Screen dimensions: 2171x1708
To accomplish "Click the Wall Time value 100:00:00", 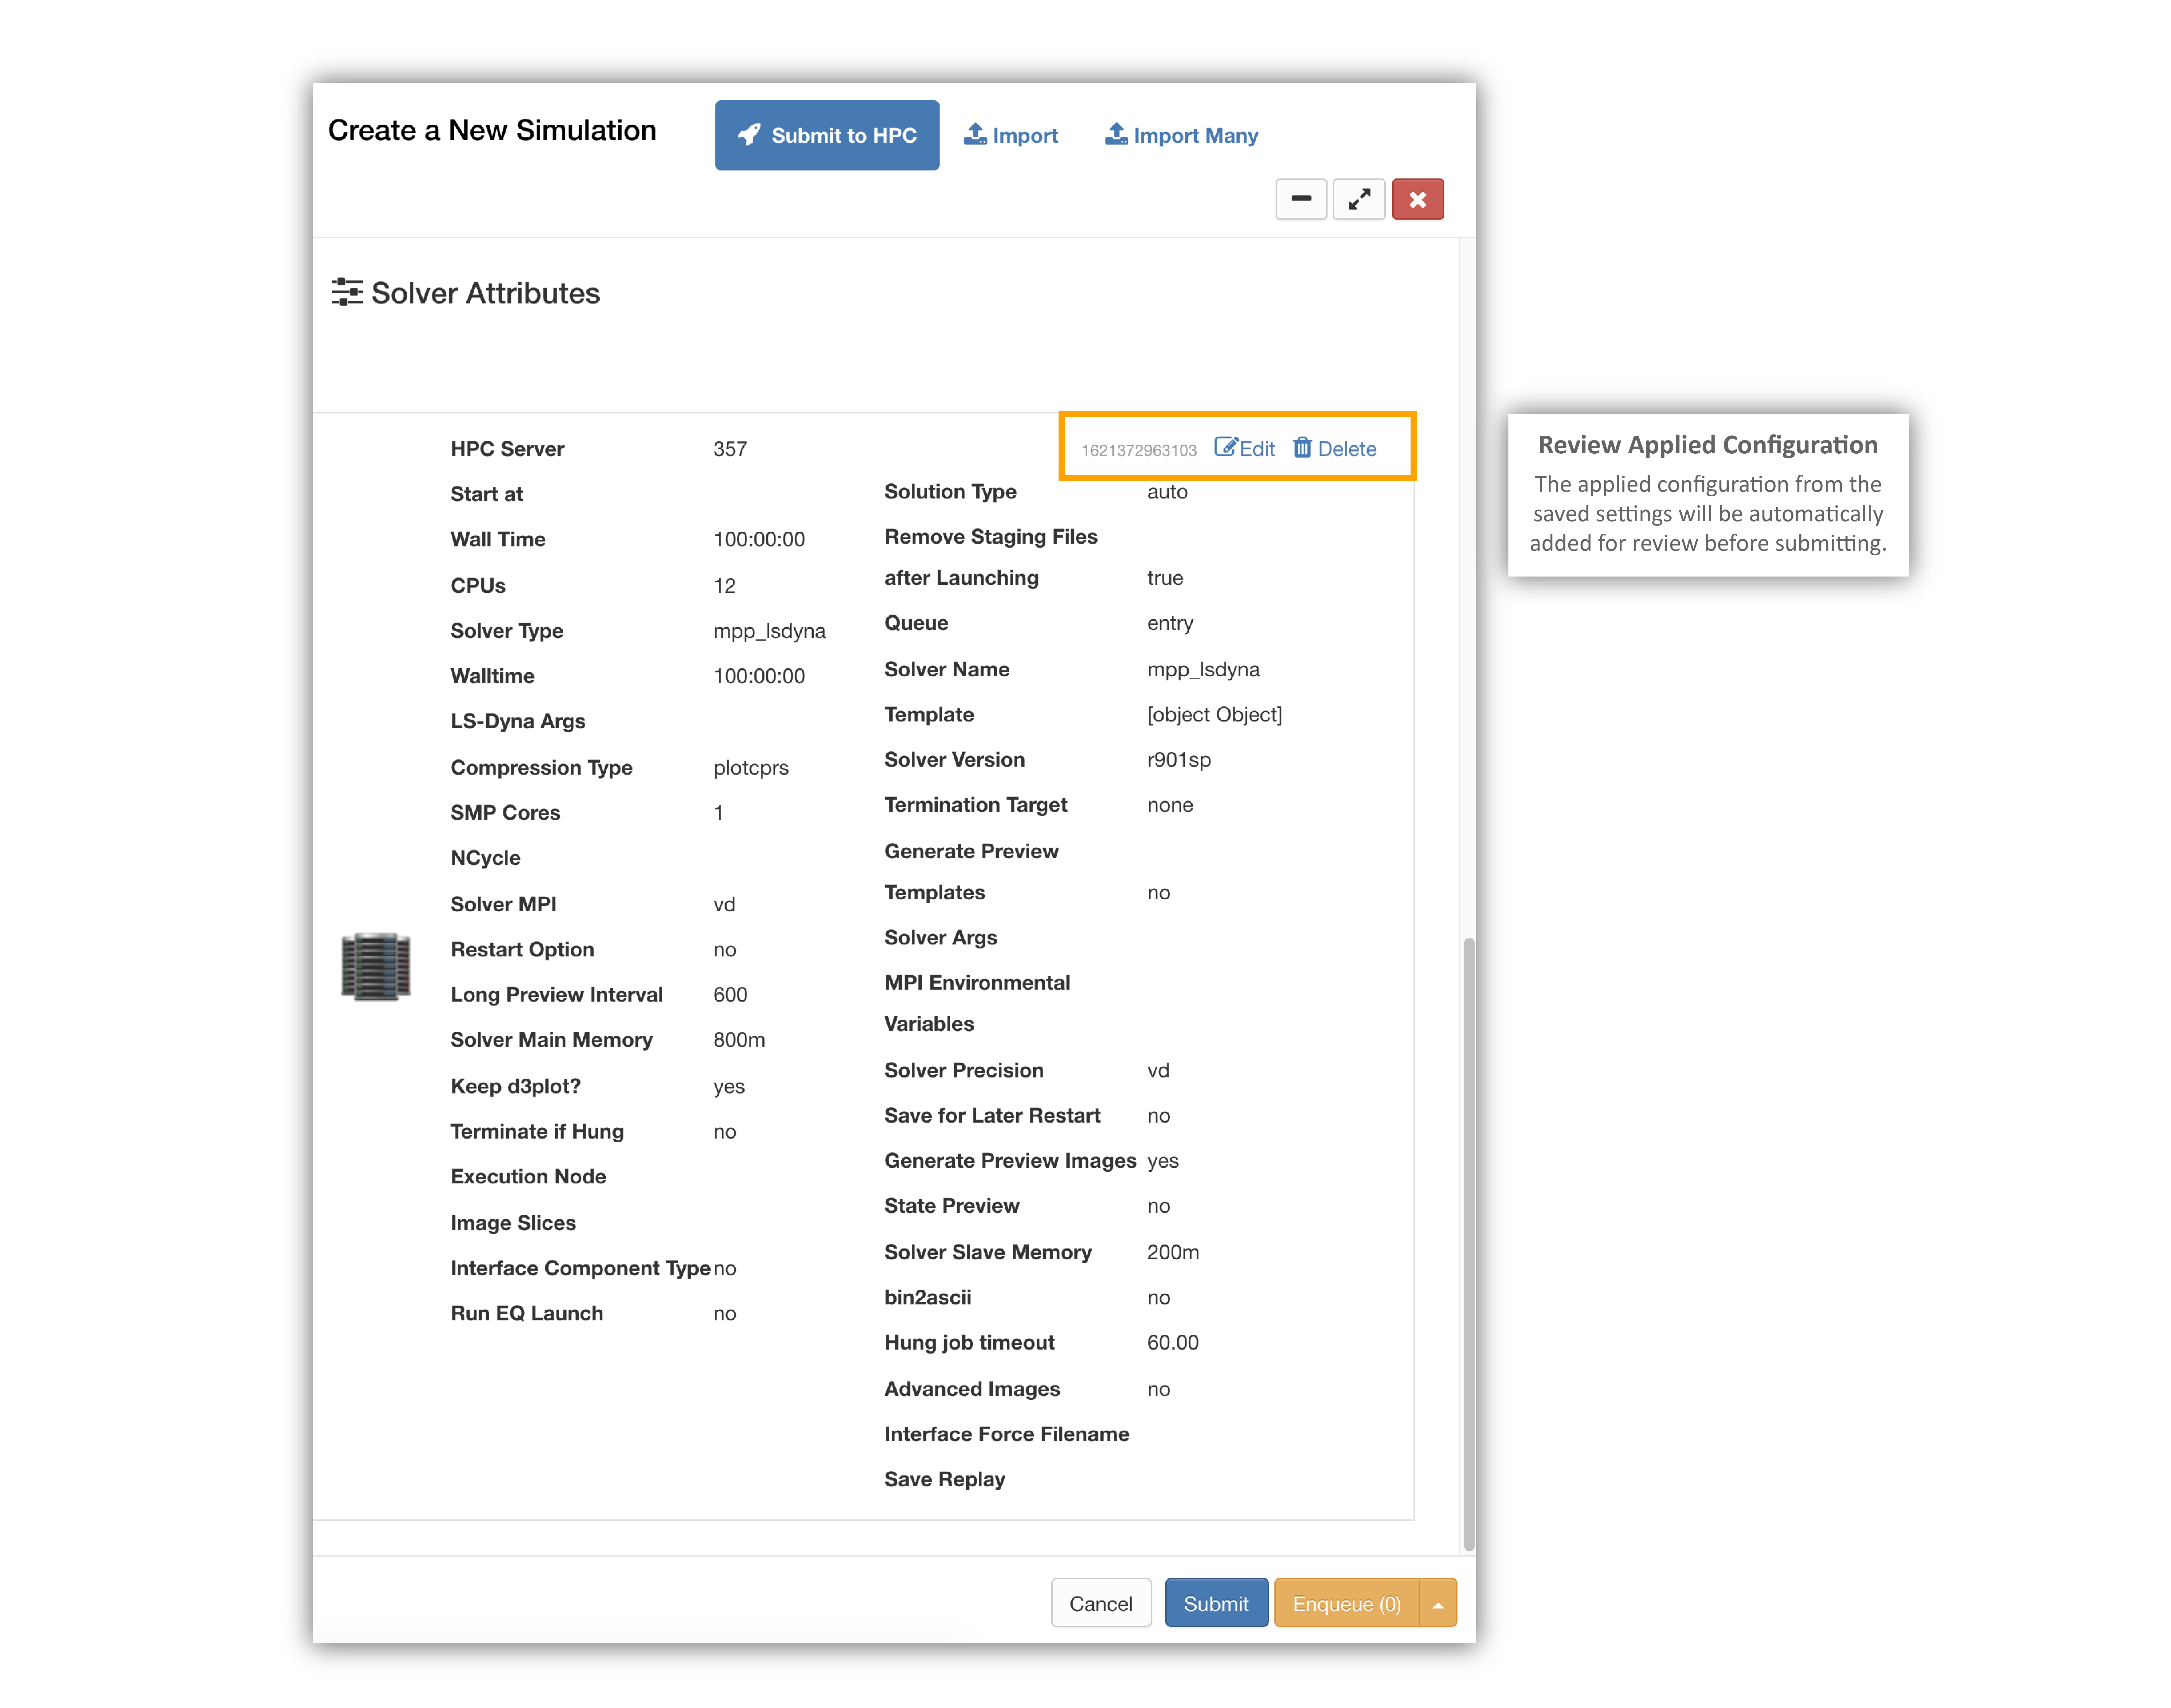I will tap(759, 539).
